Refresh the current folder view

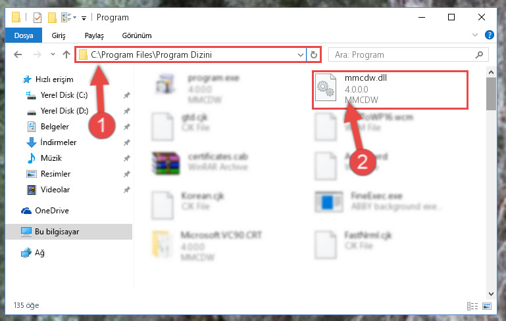pos(314,54)
